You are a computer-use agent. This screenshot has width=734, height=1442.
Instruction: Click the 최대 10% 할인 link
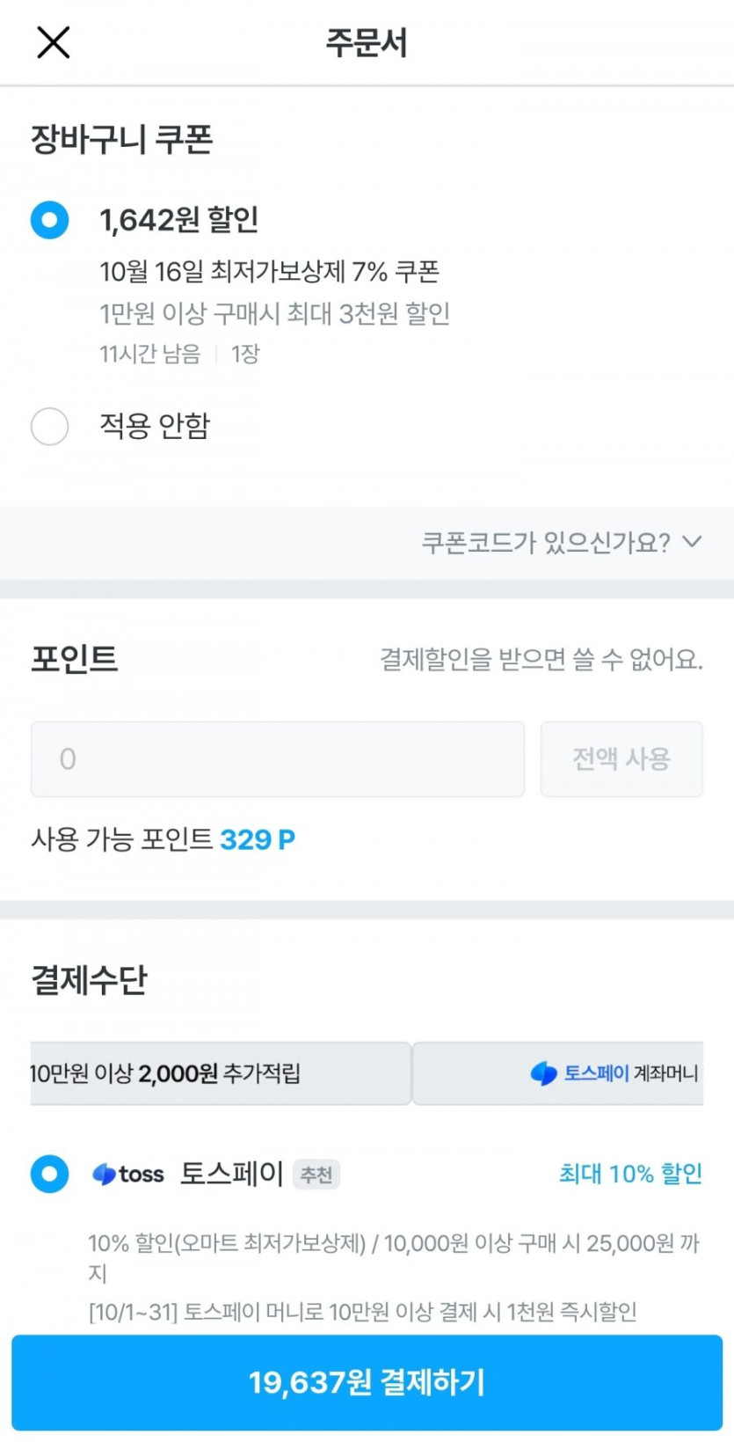coord(630,1174)
